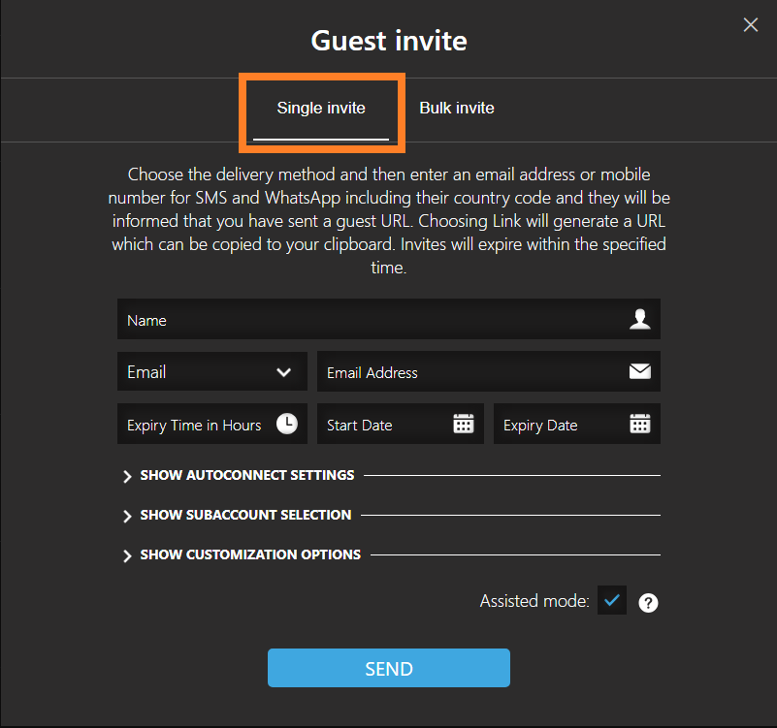Open the Expiry Date calendar icon
Viewport: 777px width, 728px height.
640,423
